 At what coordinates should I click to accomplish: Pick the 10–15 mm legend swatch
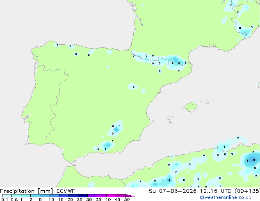(55, 196)
